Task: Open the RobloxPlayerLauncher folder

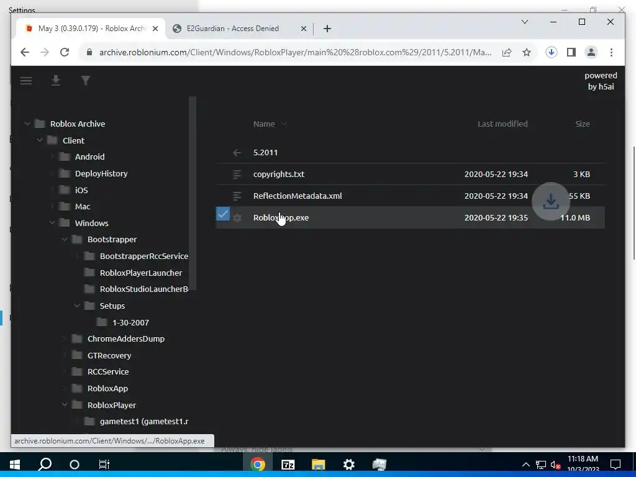Action: [141, 273]
